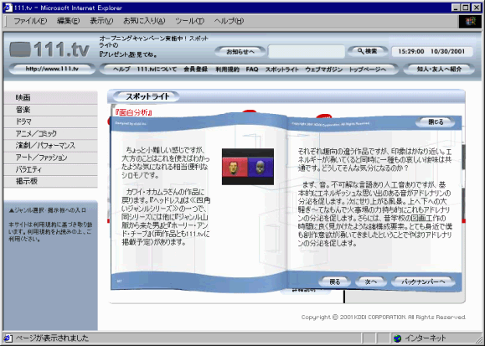Open the 編集(E) menu
The image size is (485, 346).
[68, 21]
